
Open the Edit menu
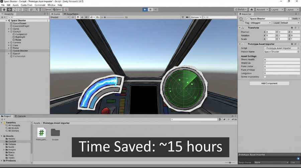pyautogui.click(x=8, y=5)
